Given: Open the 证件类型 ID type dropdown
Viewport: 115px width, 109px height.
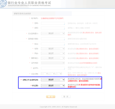Looking at the screenshot, I should (x=53, y=63).
